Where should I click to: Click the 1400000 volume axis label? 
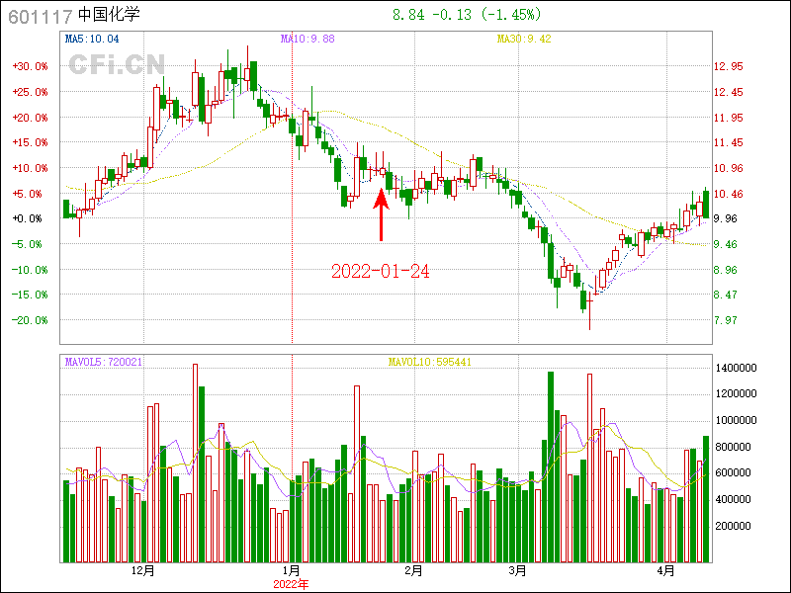click(738, 368)
